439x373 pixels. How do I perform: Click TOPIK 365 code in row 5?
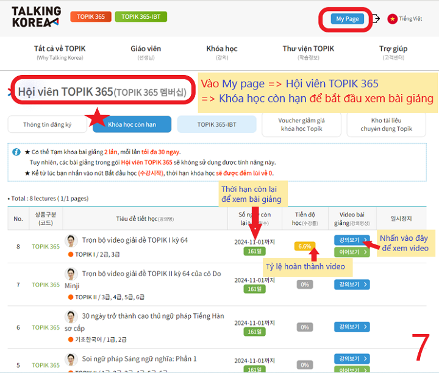tap(46, 365)
